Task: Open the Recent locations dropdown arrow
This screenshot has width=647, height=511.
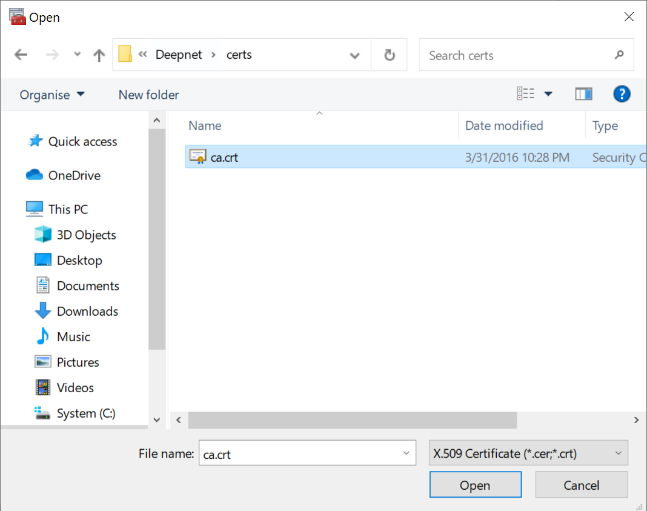Action: [x=77, y=55]
